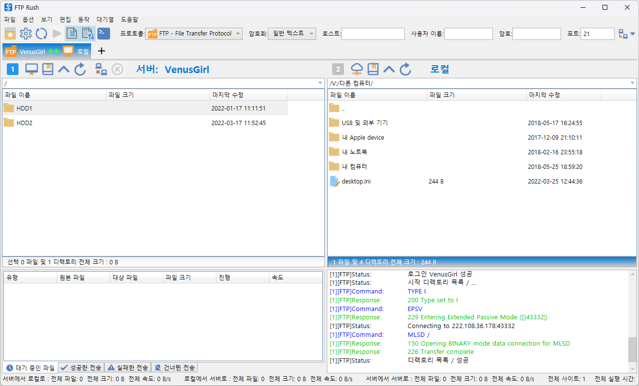Select the HDD1 folder on server
The height and width of the screenshot is (386, 639).
pos(145,108)
